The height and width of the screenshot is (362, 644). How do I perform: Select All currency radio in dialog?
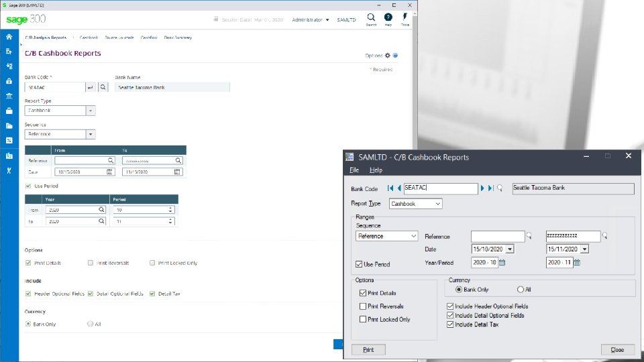click(x=521, y=290)
